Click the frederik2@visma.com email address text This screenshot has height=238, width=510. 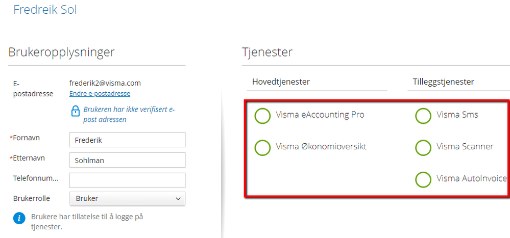point(105,83)
